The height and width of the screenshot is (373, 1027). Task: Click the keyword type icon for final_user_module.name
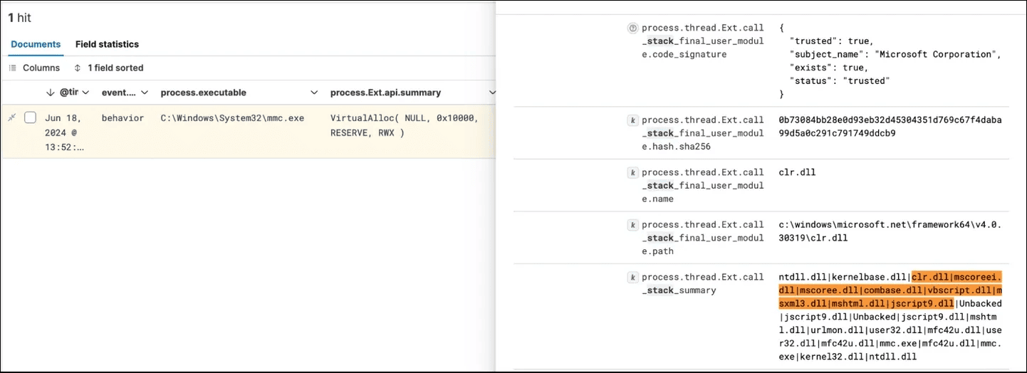point(632,172)
